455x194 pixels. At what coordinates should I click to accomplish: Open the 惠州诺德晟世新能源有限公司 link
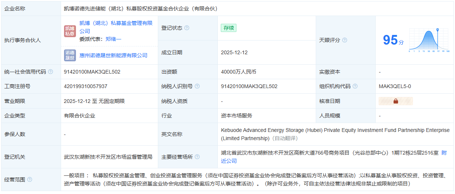114,55
